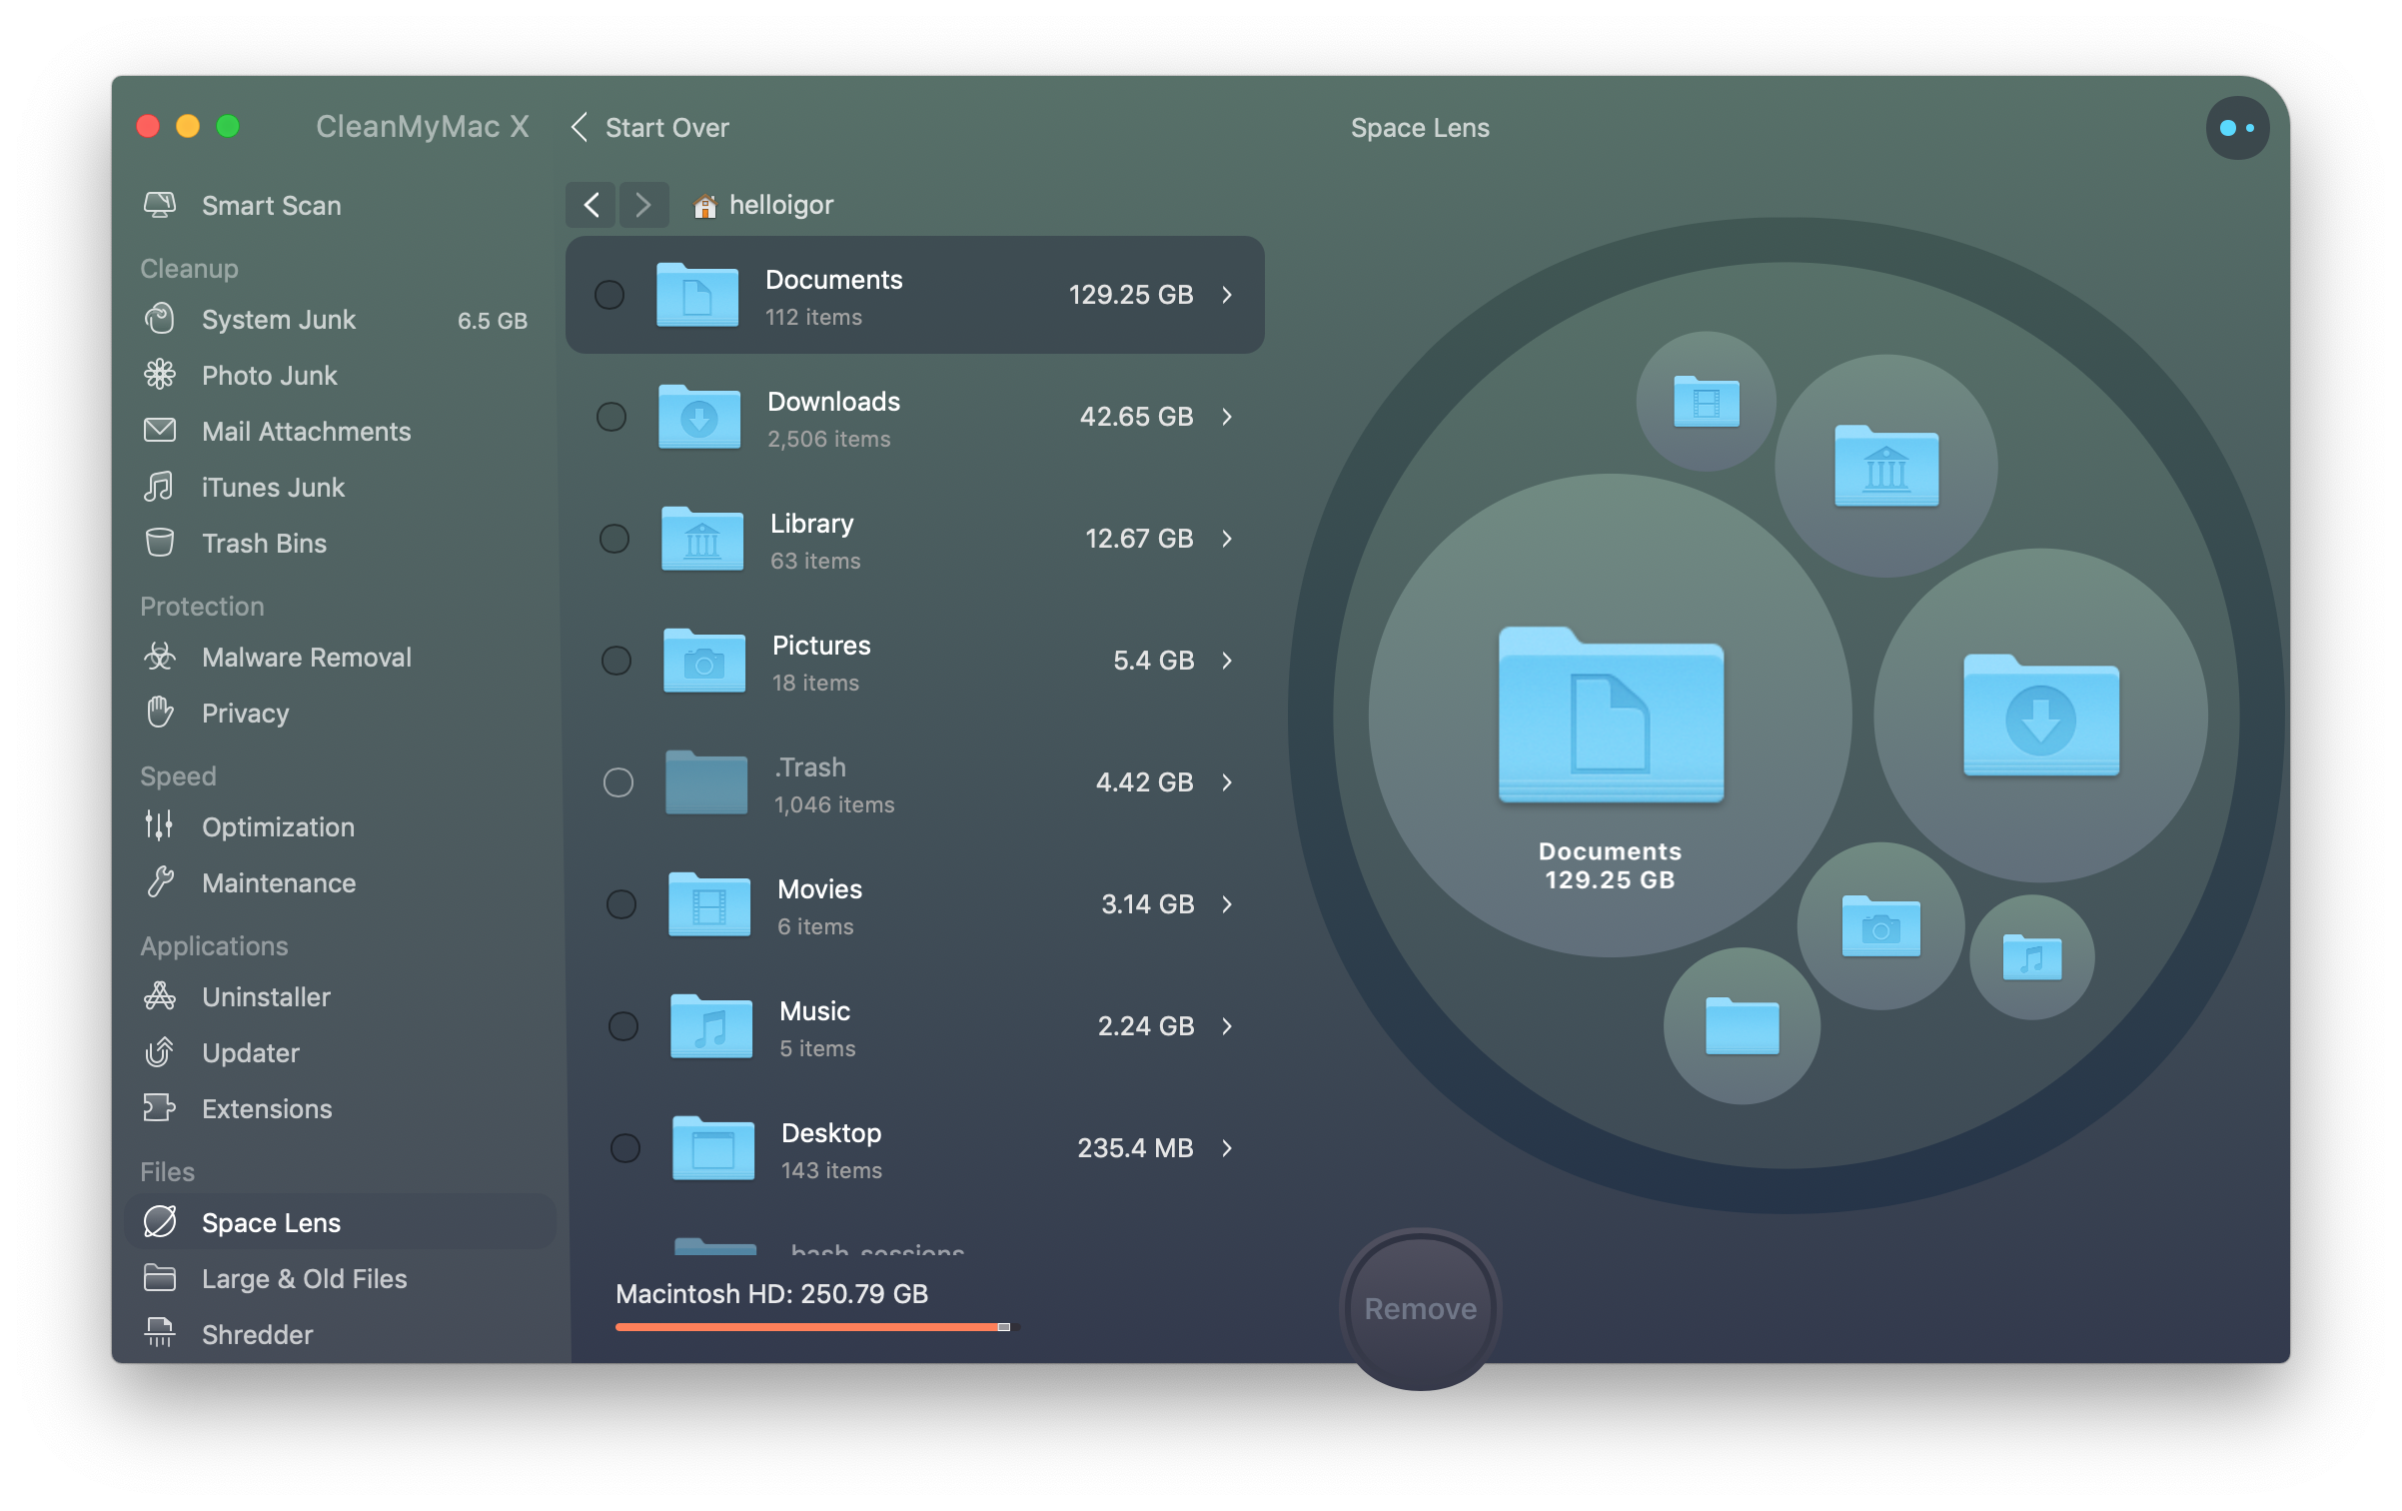Switch to Uninstaller module
The width and height of the screenshot is (2402, 1511).
point(340,996)
